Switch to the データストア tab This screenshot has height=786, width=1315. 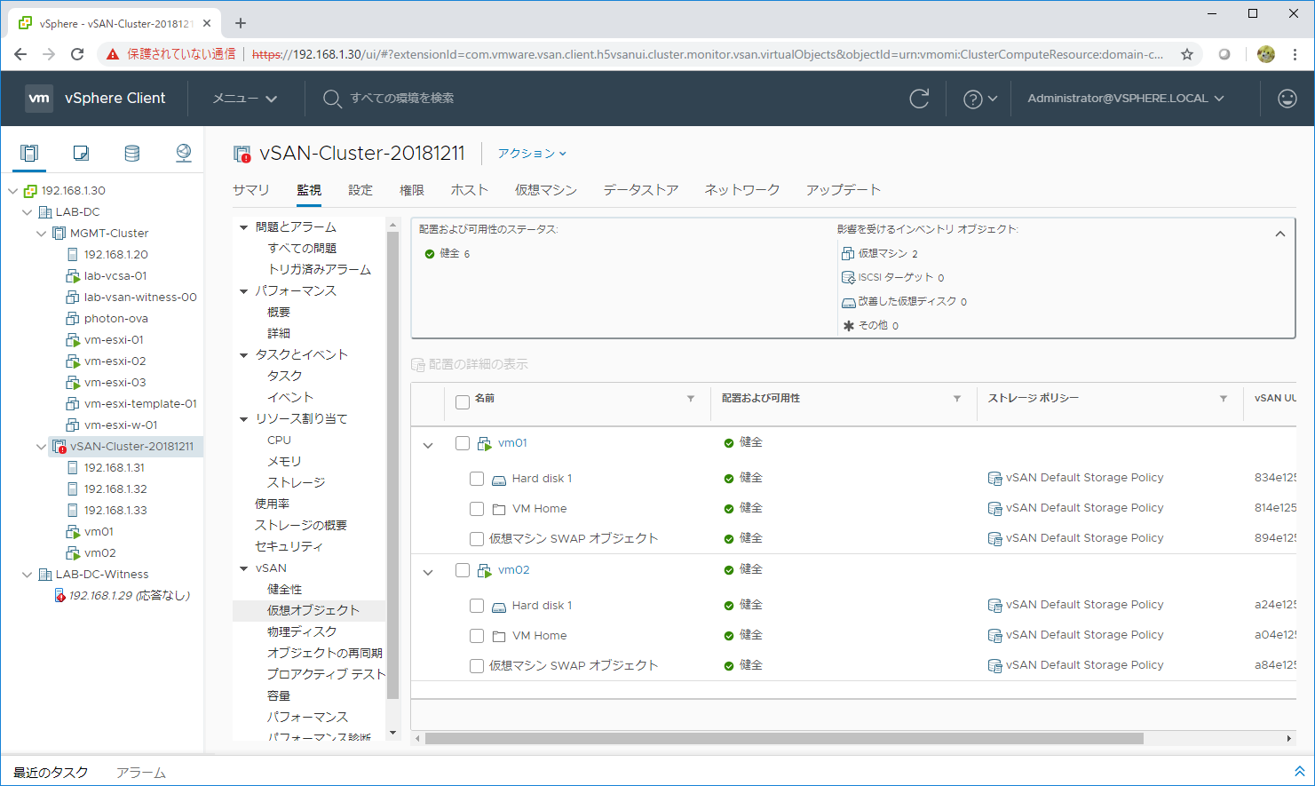(x=641, y=190)
